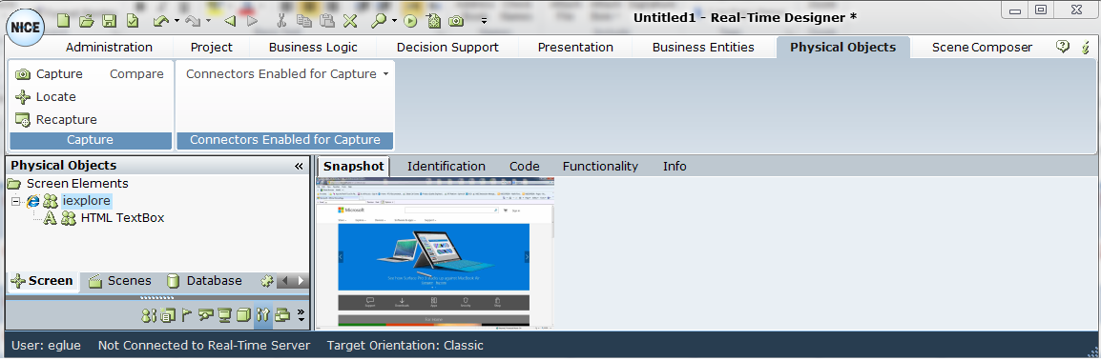The height and width of the screenshot is (361, 1101).
Task: Select the HTML TextBox tree item
Action: 122,218
